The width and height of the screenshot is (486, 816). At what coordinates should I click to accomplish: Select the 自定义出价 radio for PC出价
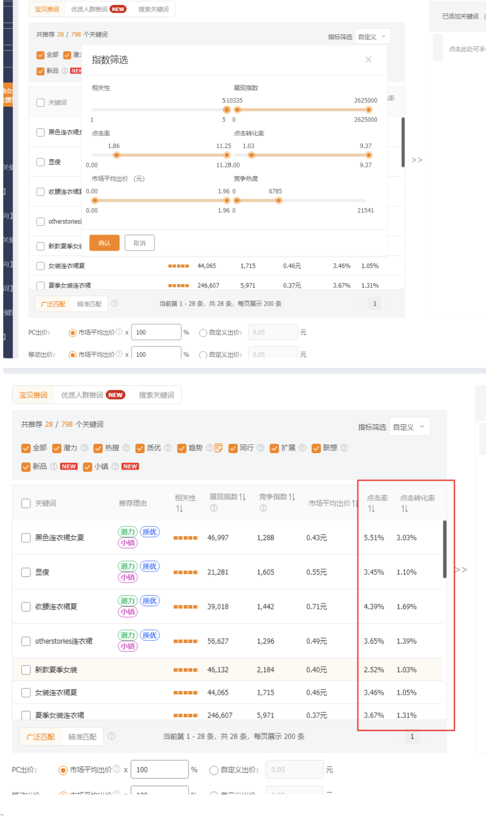tap(213, 769)
